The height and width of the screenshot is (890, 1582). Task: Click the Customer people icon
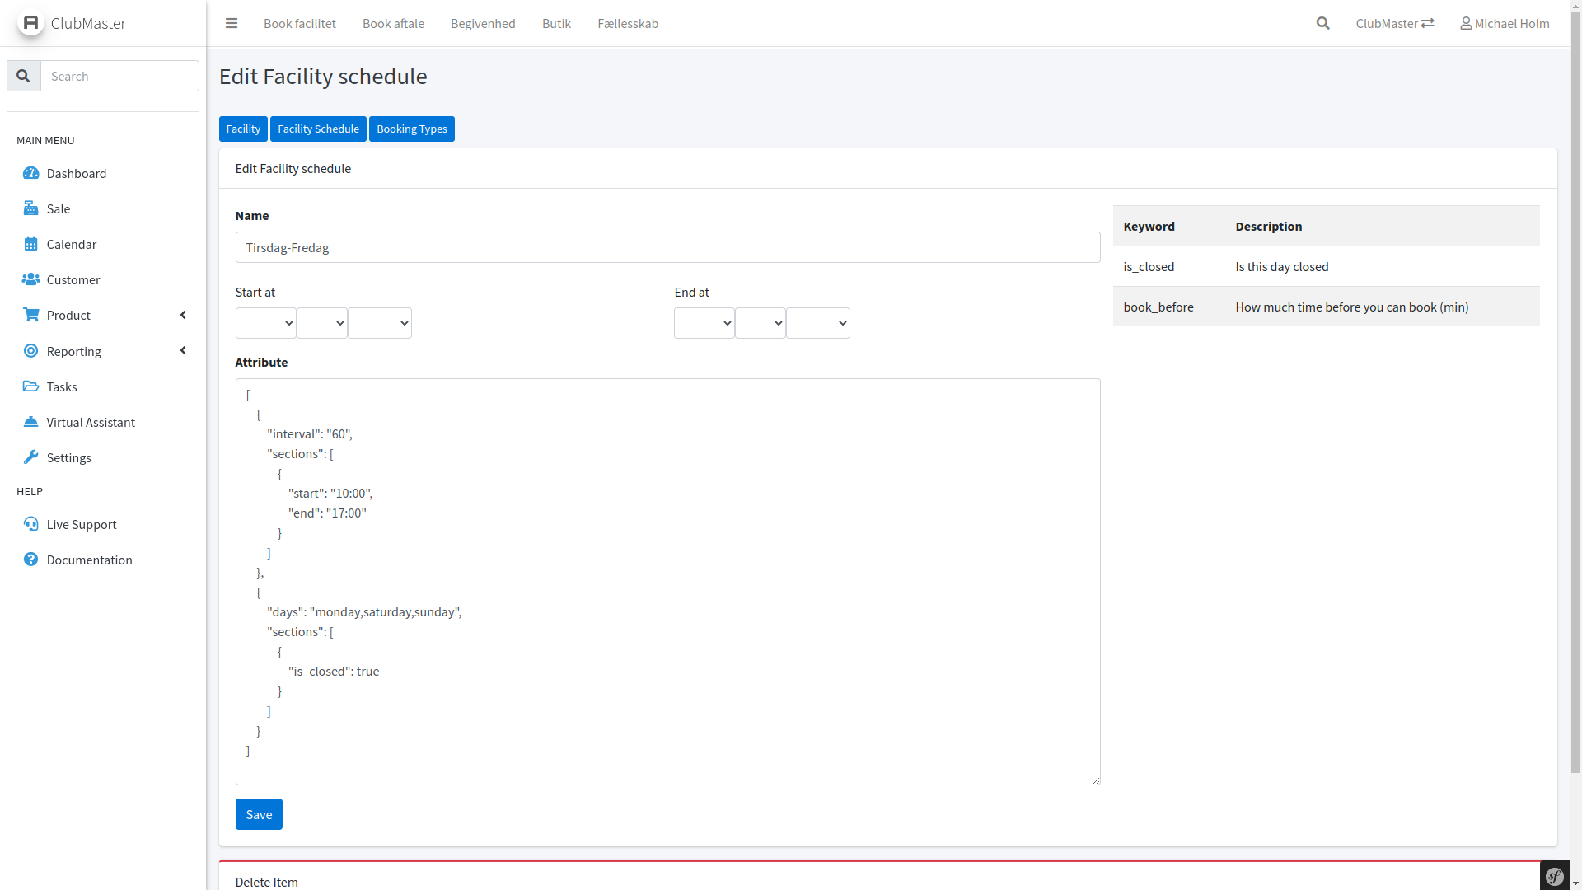(30, 279)
